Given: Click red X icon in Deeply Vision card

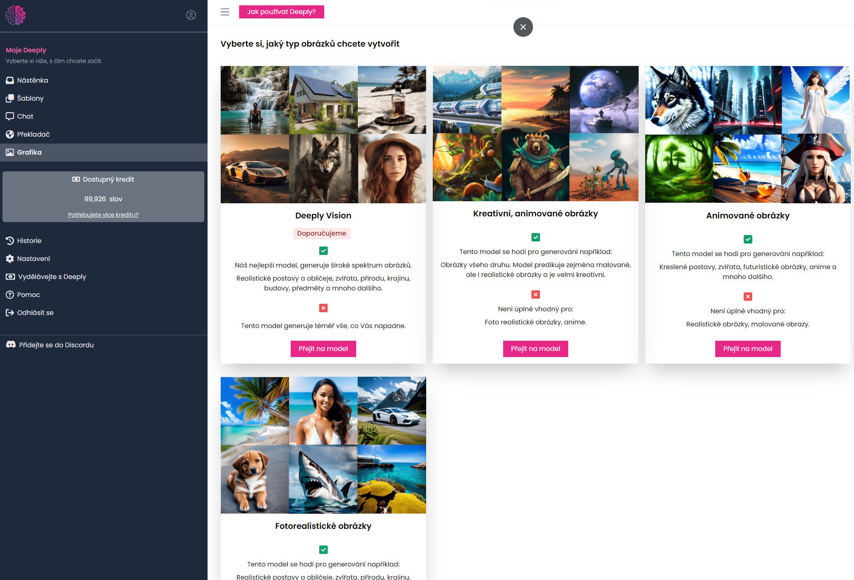Looking at the screenshot, I should 323,308.
